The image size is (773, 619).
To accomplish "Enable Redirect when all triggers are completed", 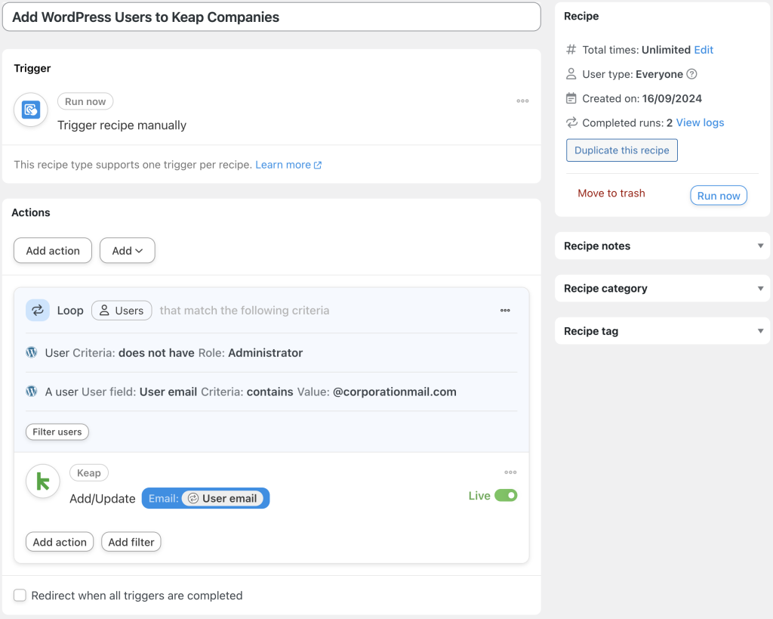I will tap(20, 596).
